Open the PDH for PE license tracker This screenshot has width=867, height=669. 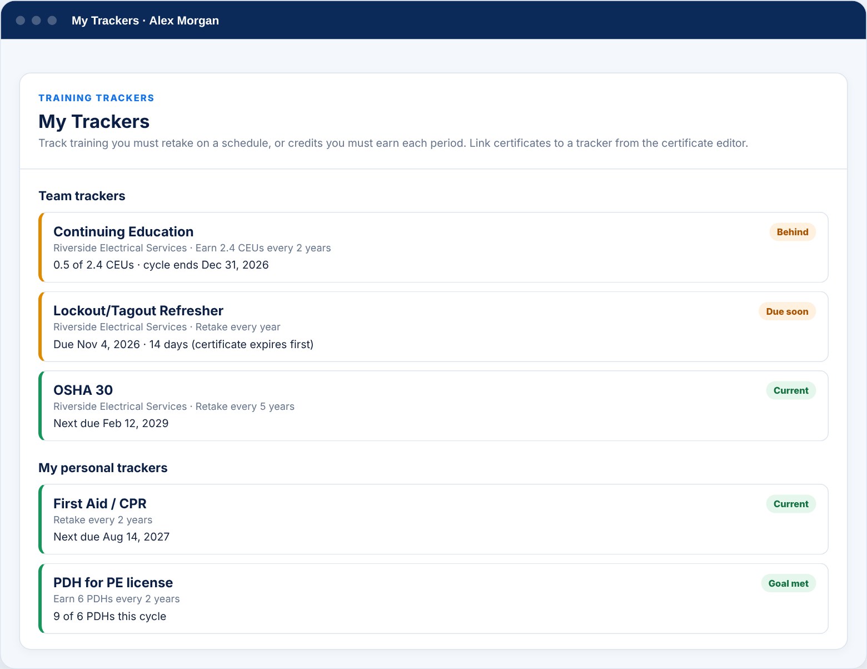pyautogui.click(x=433, y=599)
